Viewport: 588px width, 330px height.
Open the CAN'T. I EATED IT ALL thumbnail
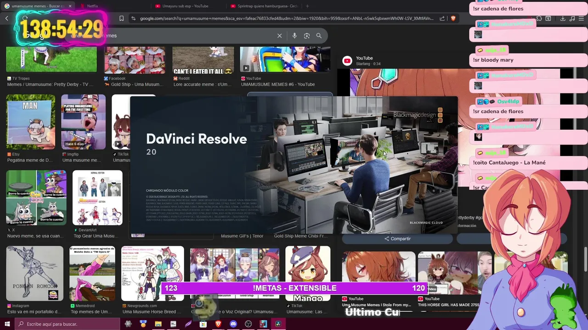point(203,60)
